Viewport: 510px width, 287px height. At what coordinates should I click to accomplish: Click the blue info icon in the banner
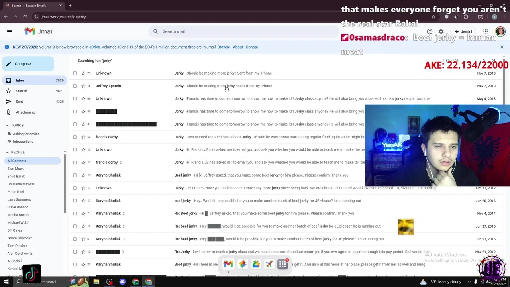pos(7,47)
